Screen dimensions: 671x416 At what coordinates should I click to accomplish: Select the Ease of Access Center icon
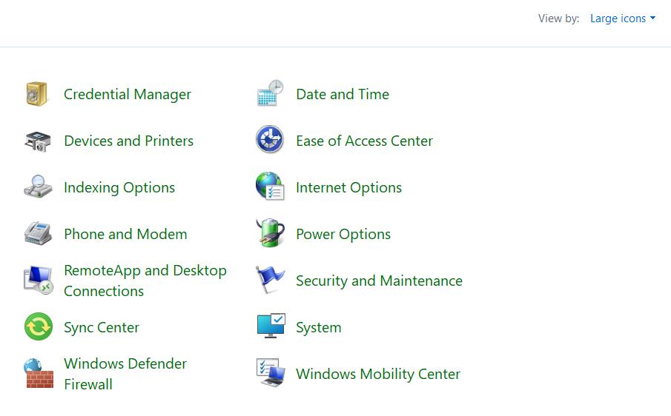point(270,139)
